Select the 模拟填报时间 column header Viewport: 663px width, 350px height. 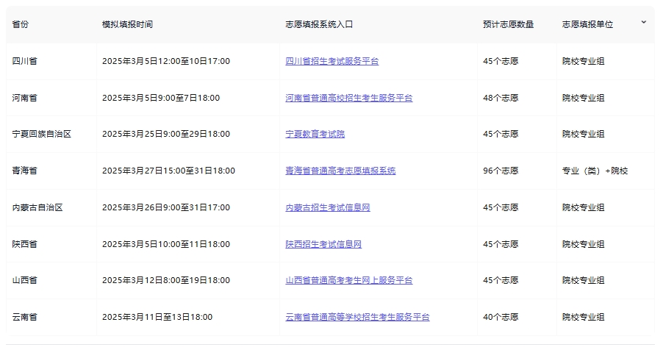pyautogui.click(x=127, y=24)
